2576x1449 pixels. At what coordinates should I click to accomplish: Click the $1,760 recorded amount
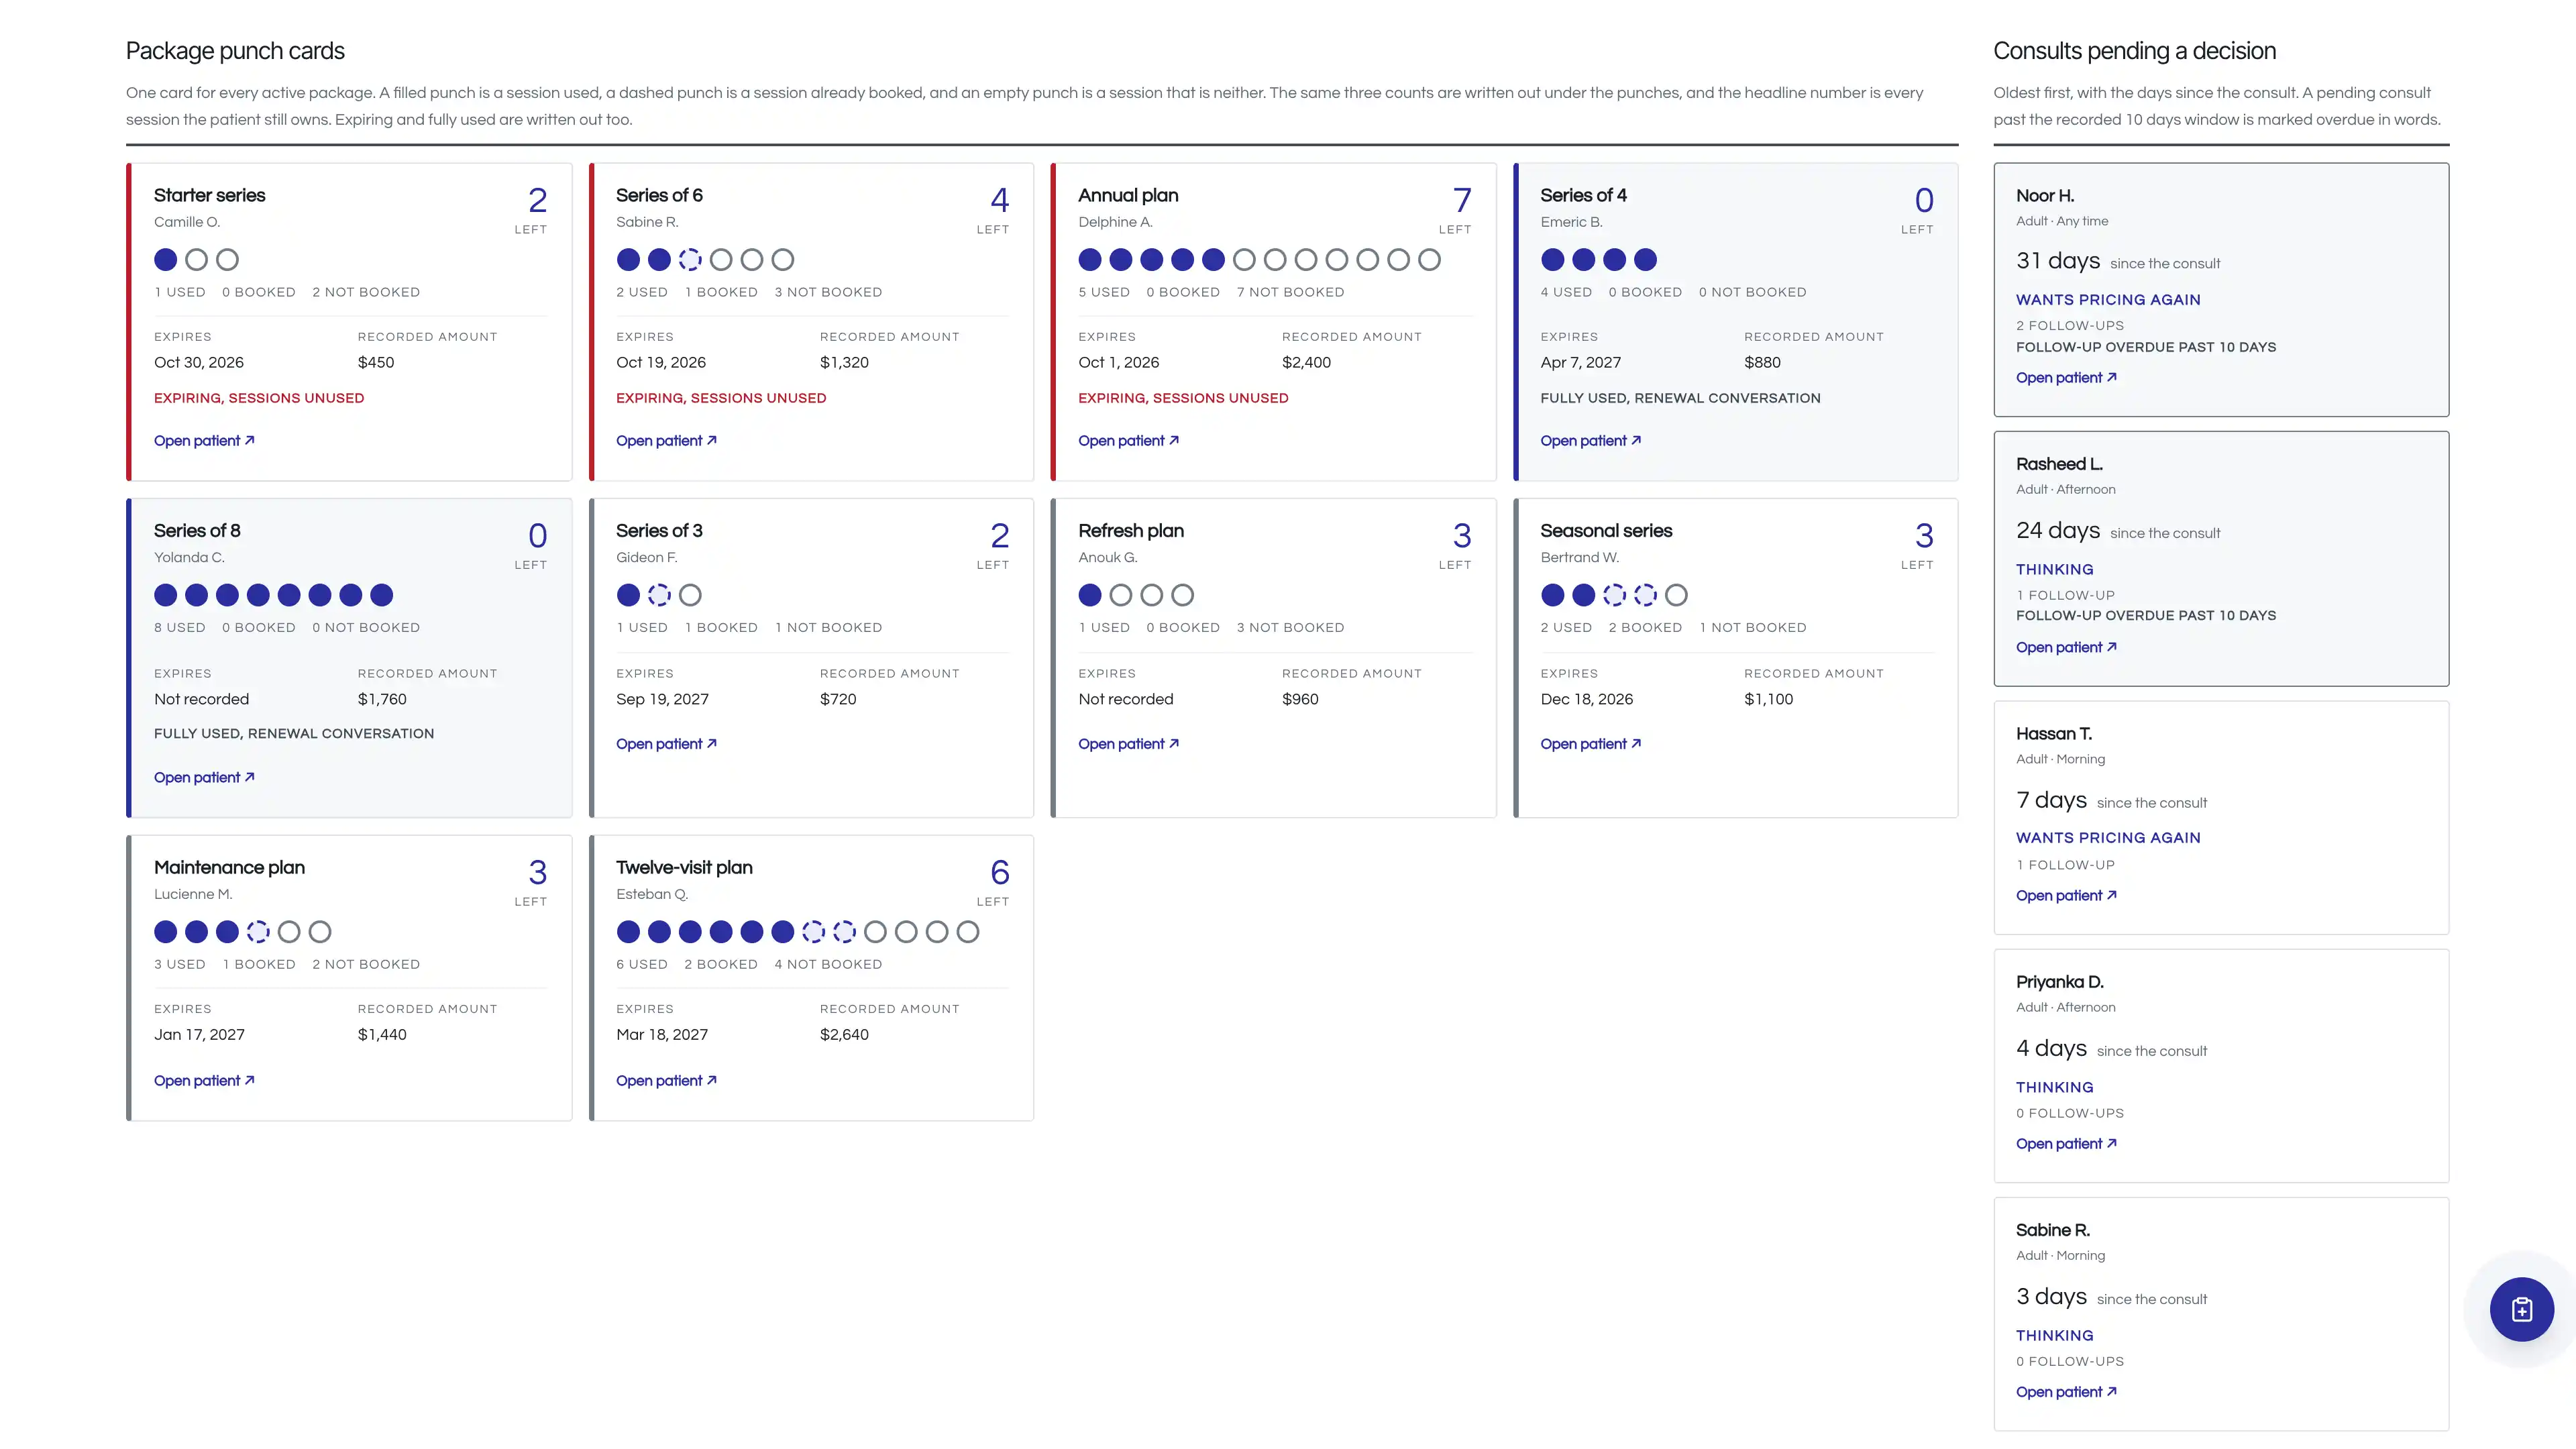coord(382,699)
